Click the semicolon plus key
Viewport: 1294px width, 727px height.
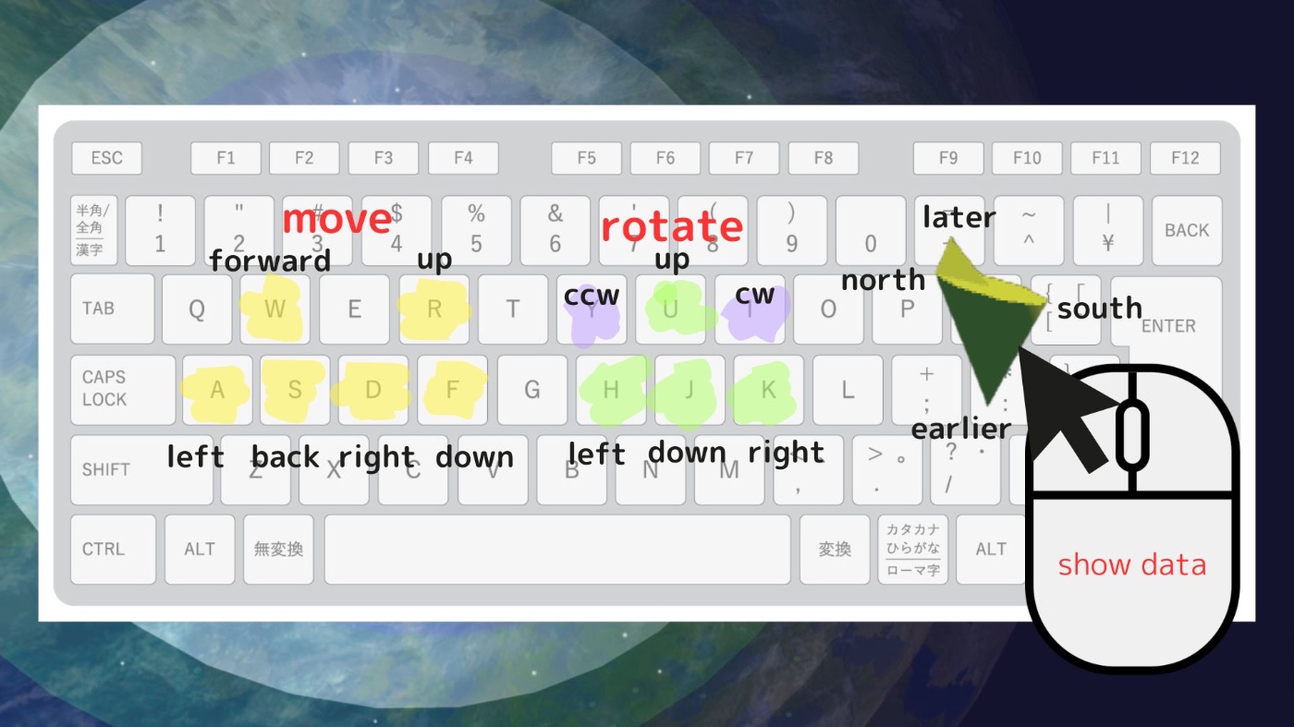coord(926,389)
